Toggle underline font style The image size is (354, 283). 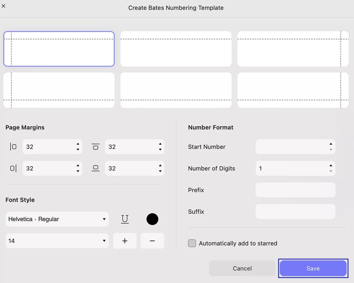125,219
